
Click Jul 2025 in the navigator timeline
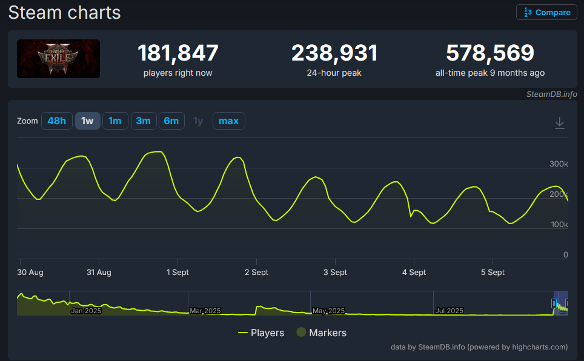click(449, 311)
